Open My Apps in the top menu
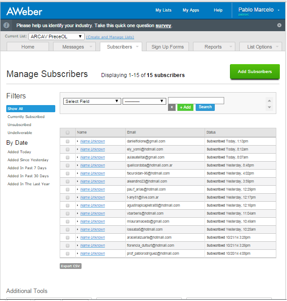The image size is (287, 301). (191, 10)
